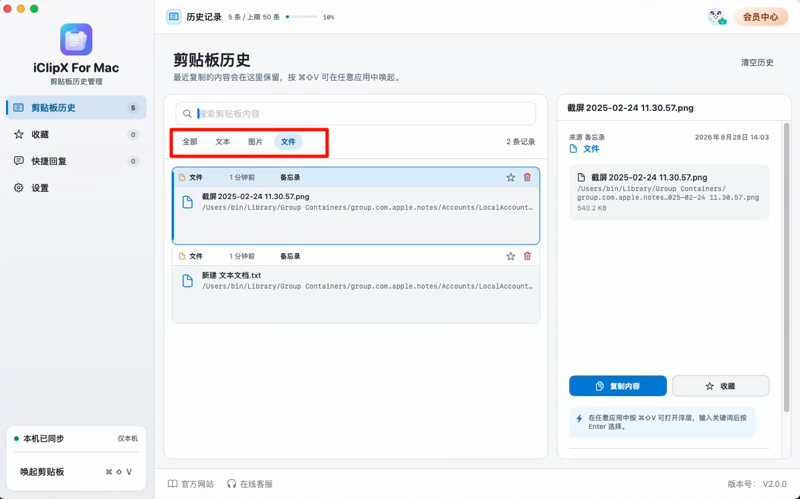Viewport: 800px width, 499px height.
Task: Click the book icon beside 官方网站
Action: [x=173, y=484]
